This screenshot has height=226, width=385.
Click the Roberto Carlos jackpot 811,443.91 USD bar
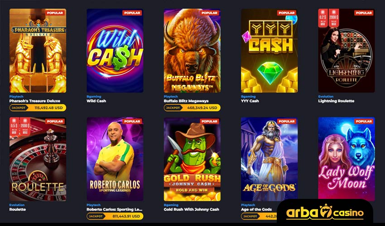tap(115, 216)
